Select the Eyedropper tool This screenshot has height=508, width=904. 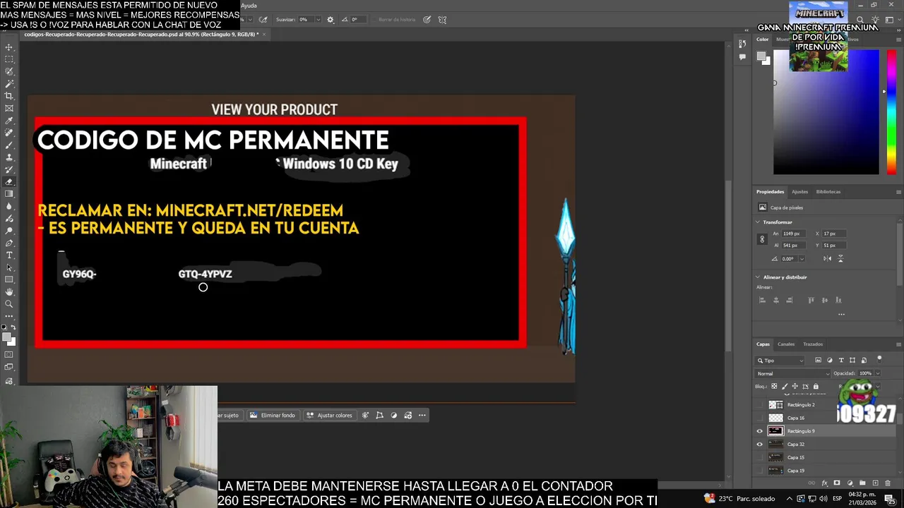pyautogui.click(x=9, y=121)
